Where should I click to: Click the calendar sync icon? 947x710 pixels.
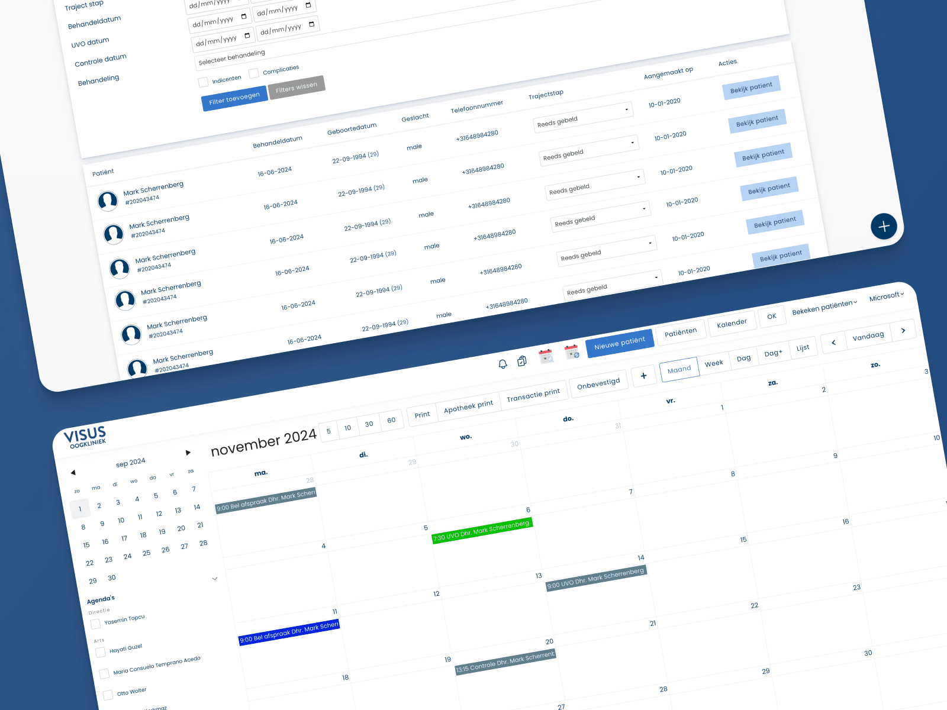tap(572, 352)
